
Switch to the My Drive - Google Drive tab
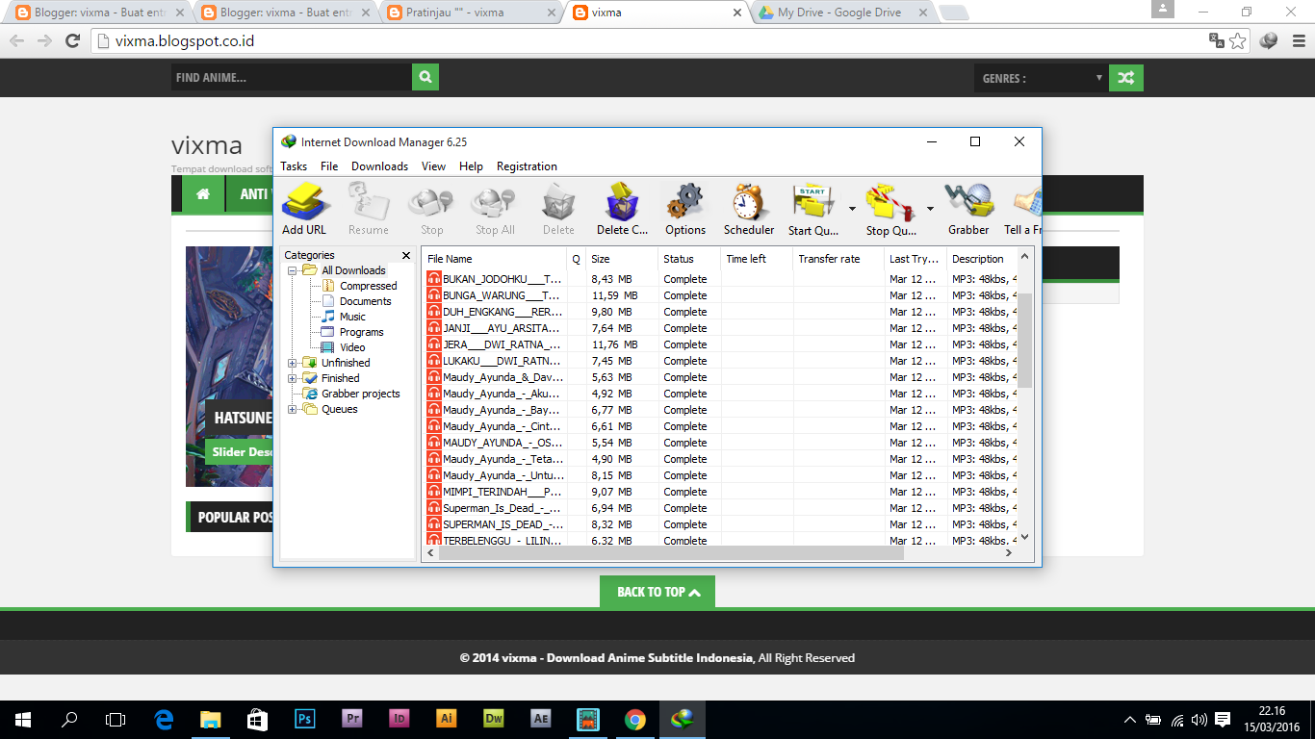841,13
